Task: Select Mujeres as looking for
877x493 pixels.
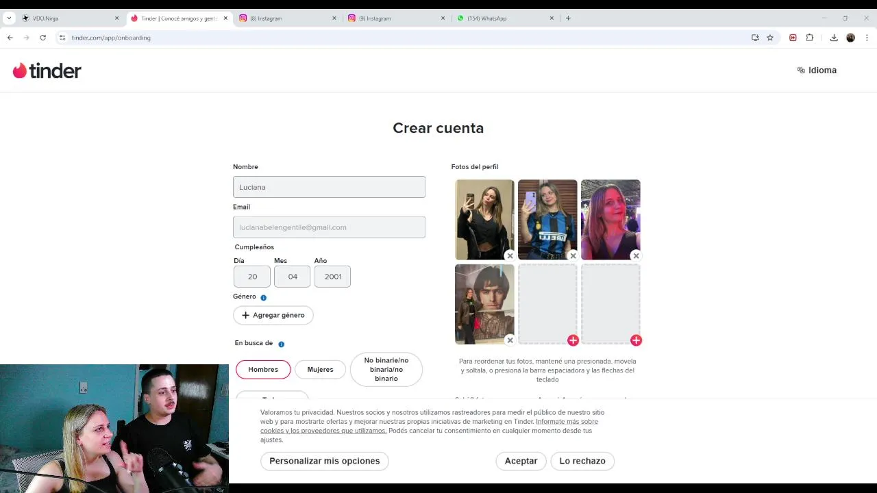Action: pyautogui.click(x=320, y=369)
